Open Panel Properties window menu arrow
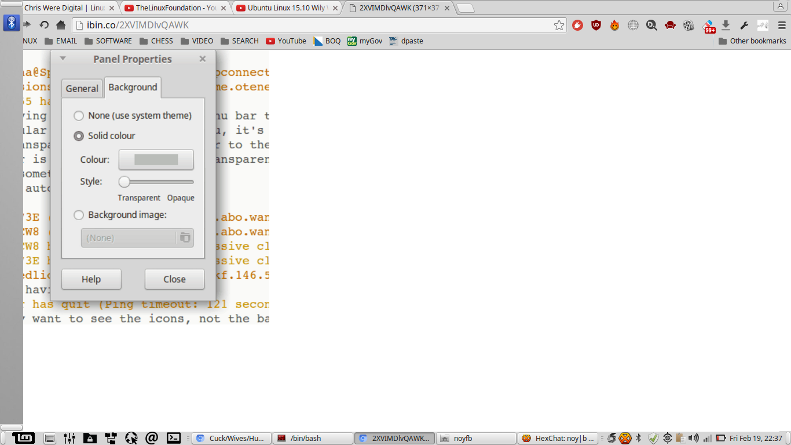Screen dimensions: 791x445 [x=63, y=58]
